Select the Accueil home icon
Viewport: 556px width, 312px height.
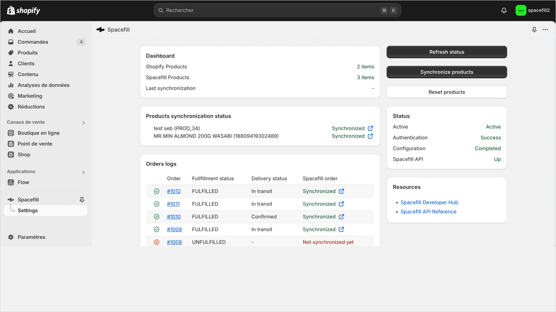(x=11, y=31)
